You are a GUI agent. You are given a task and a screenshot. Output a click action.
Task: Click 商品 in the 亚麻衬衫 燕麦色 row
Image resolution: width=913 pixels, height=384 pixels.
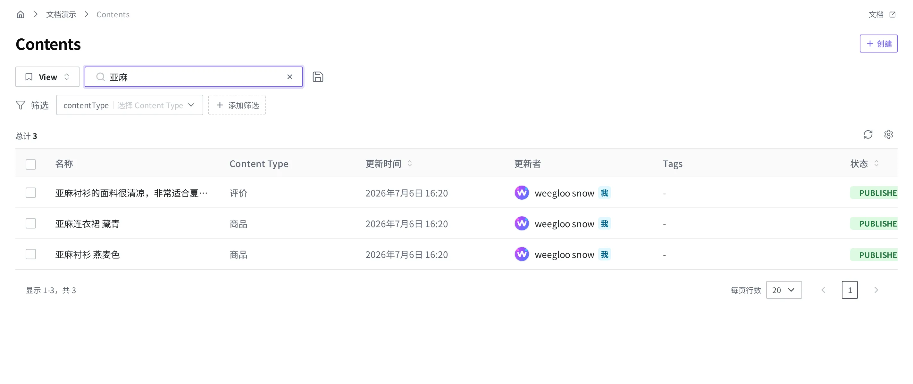point(238,254)
